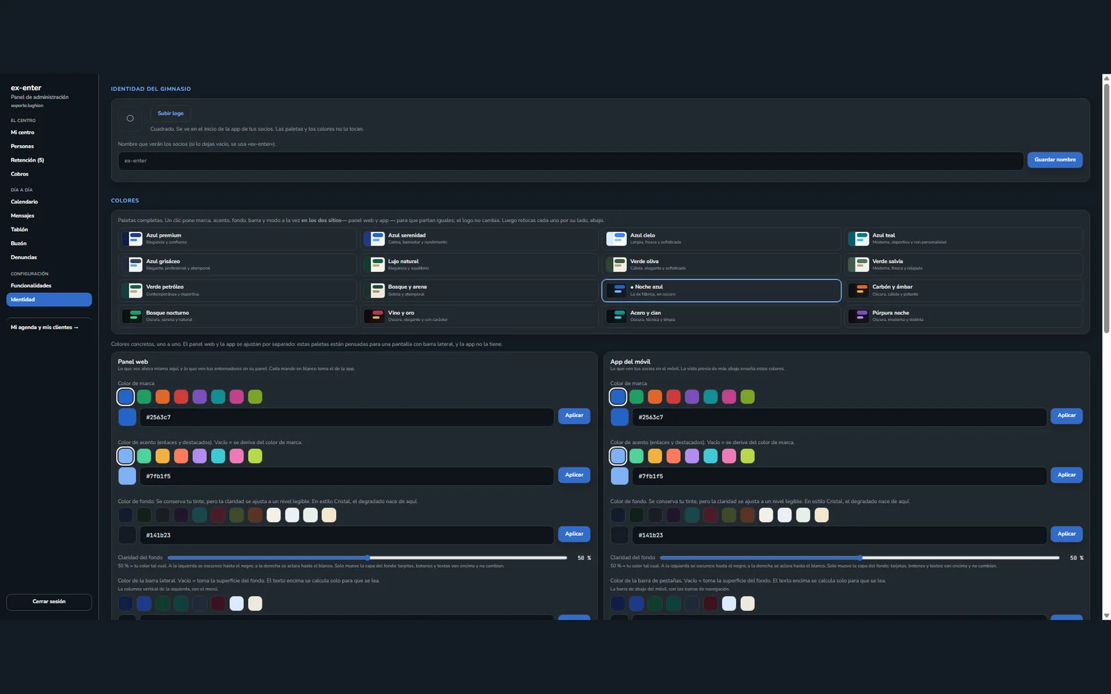Viewport: 1111px width, 694px height.
Task: Click App del móvil Claridad del fondo slider
Action: (x=860, y=557)
